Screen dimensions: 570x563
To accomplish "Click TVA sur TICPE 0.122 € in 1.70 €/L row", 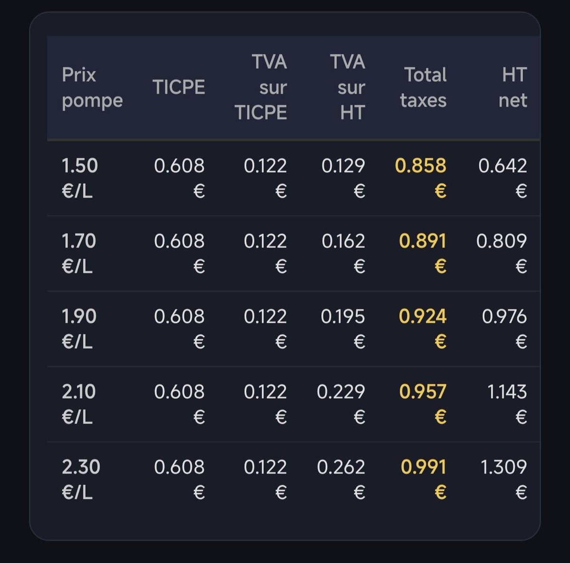I will point(266,253).
